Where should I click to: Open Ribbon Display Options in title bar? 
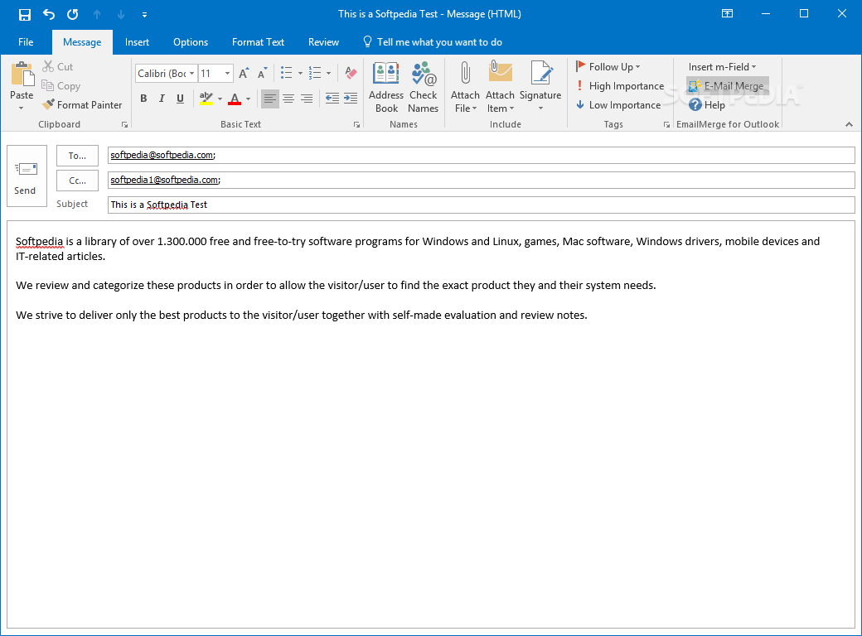coord(728,14)
